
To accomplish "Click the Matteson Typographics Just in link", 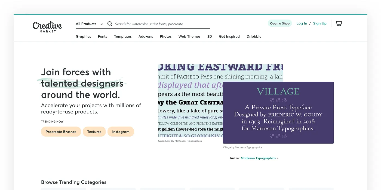I will pyautogui.click(x=258, y=158).
